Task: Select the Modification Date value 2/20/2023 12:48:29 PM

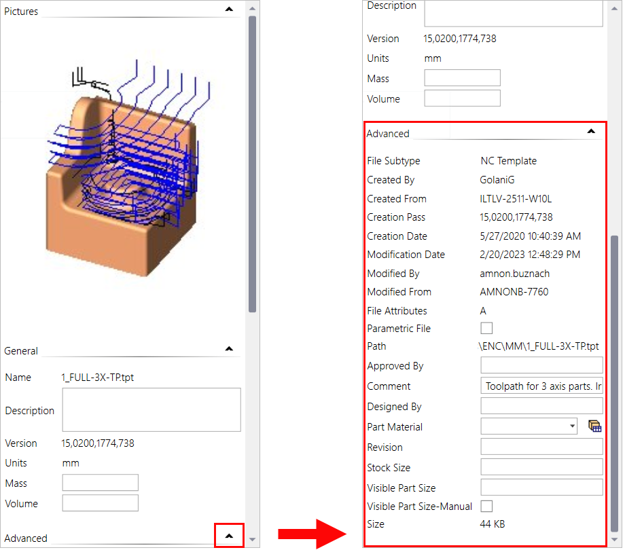Action: (530, 254)
